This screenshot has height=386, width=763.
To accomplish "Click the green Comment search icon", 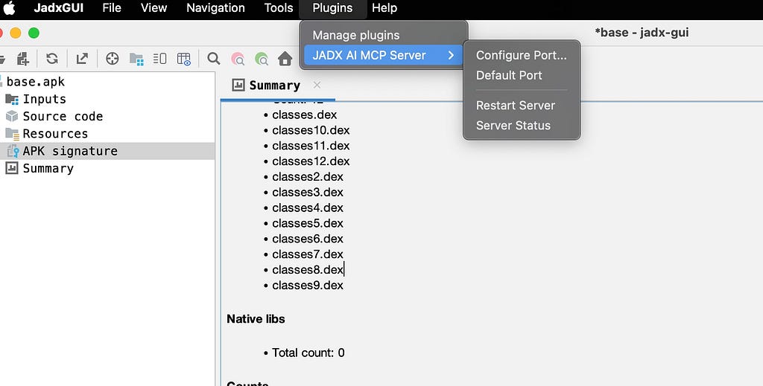I will (x=262, y=59).
